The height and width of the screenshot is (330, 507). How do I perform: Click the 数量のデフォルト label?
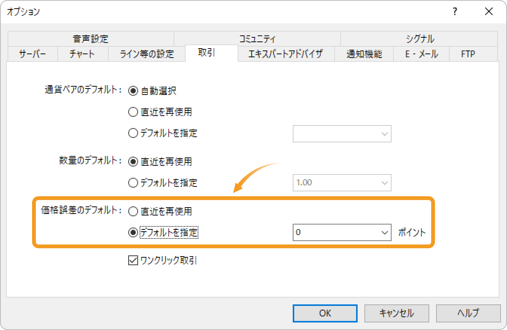(x=91, y=161)
